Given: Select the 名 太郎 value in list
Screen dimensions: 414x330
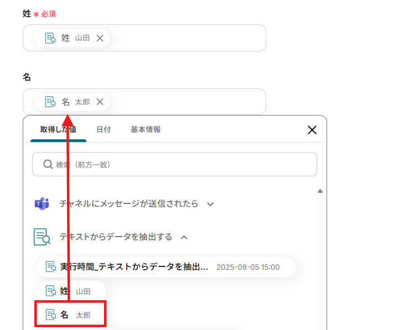Looking at the screenshot, I should pos(70,315).
